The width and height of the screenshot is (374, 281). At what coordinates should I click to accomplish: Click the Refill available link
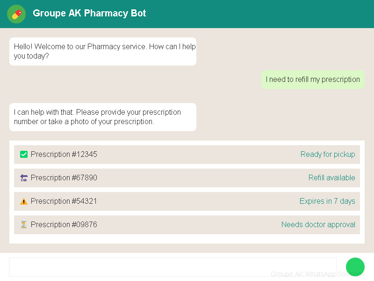[x=332, y=177]
